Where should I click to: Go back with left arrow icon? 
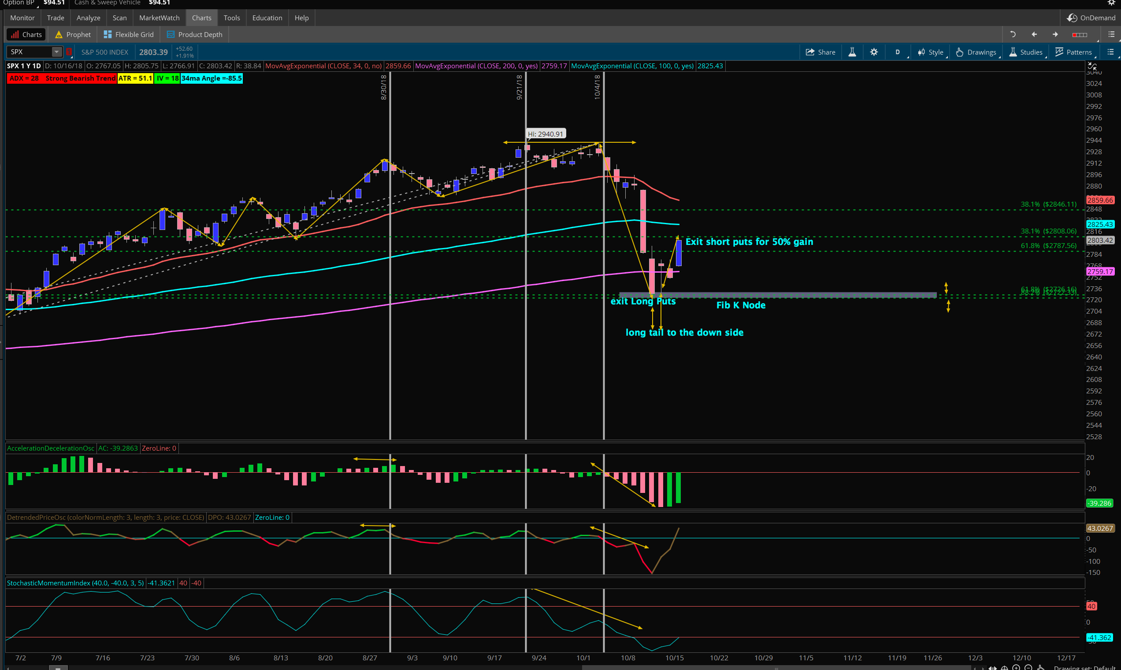(x=1034, y=34)
